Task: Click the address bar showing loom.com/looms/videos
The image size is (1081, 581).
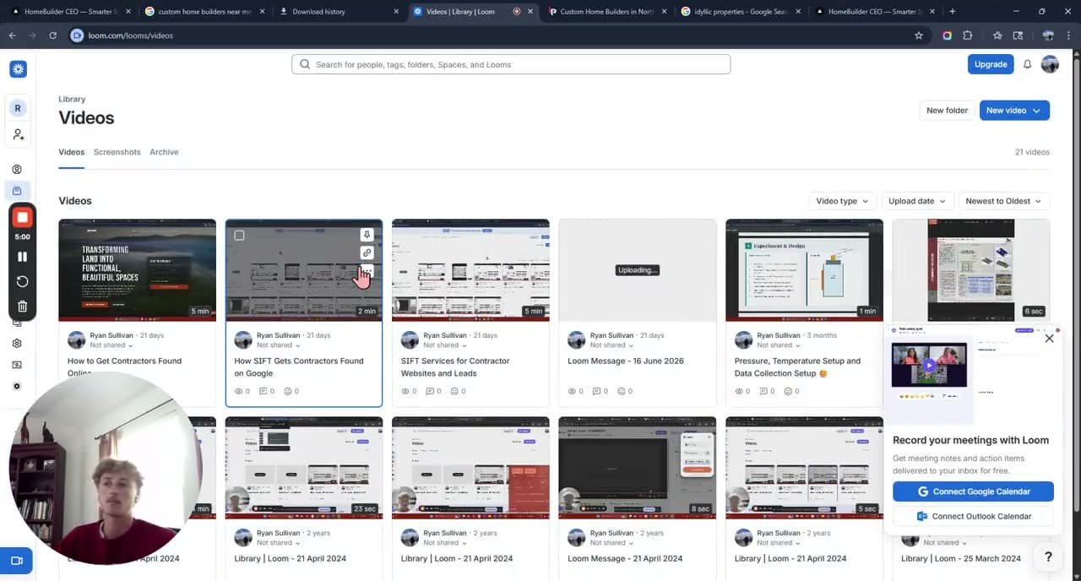Action: point(490,35)
